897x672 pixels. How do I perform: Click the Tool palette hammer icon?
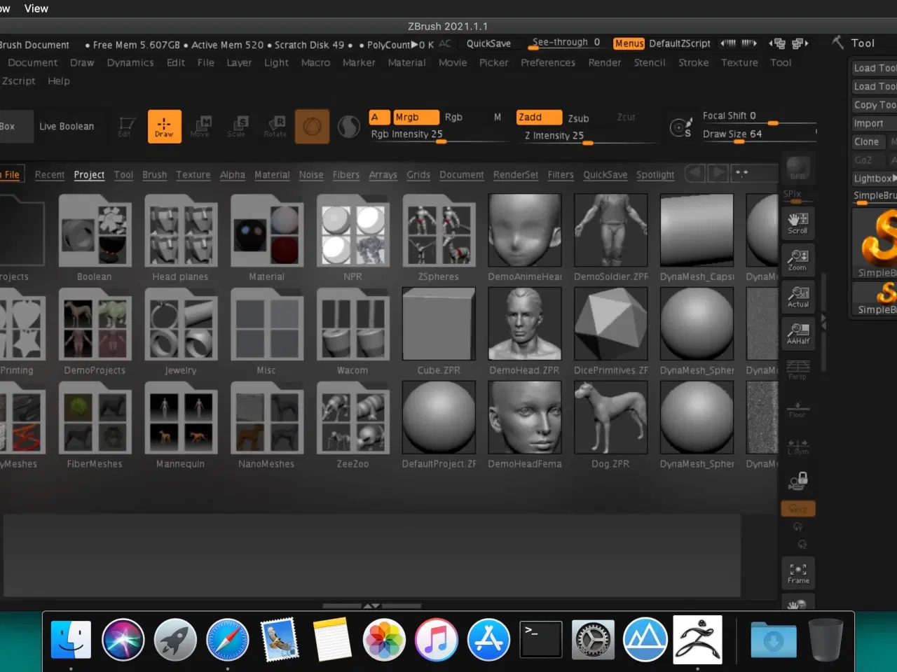837,43
